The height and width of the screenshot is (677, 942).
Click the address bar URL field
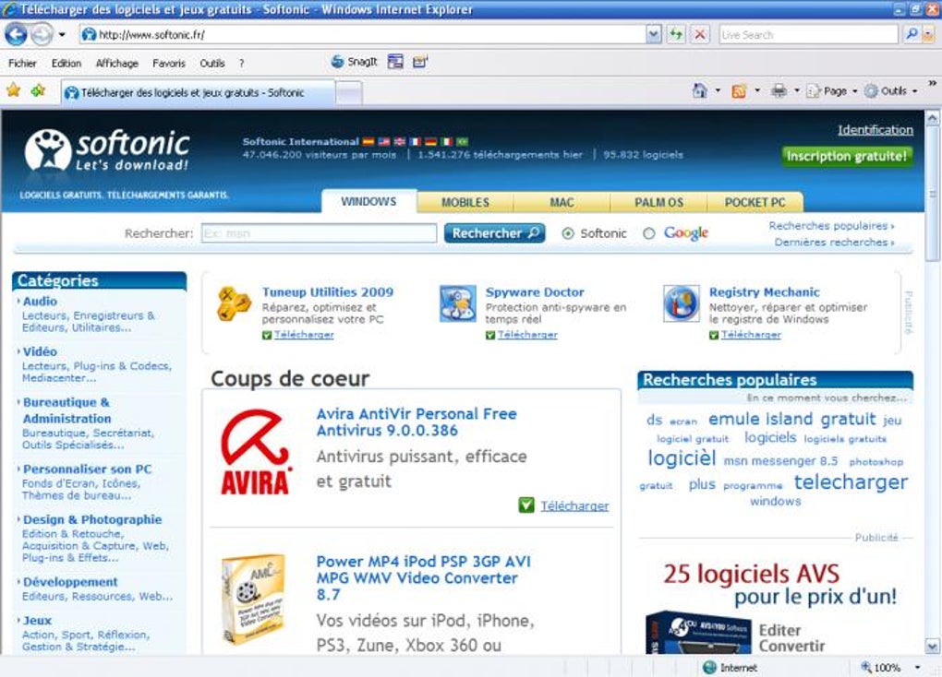[364, 35]
